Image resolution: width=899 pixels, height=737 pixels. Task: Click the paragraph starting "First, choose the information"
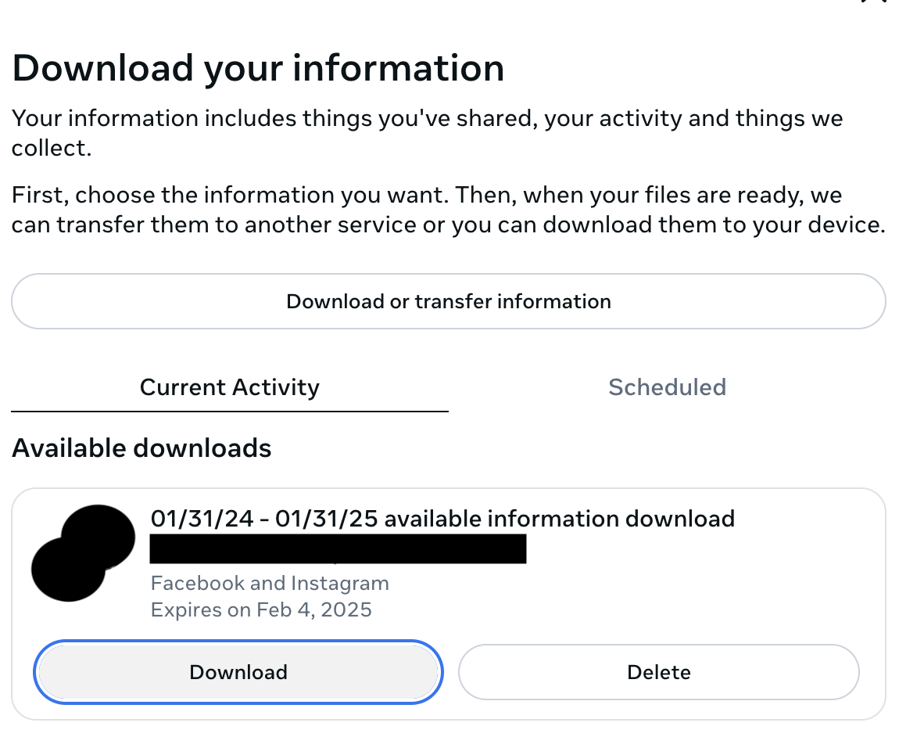[448, 210]
